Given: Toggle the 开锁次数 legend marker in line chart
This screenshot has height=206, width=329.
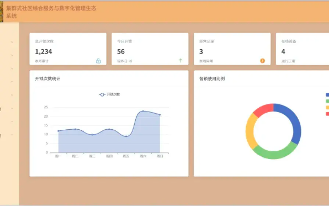Looking at the screenshot, I should 102,94.
